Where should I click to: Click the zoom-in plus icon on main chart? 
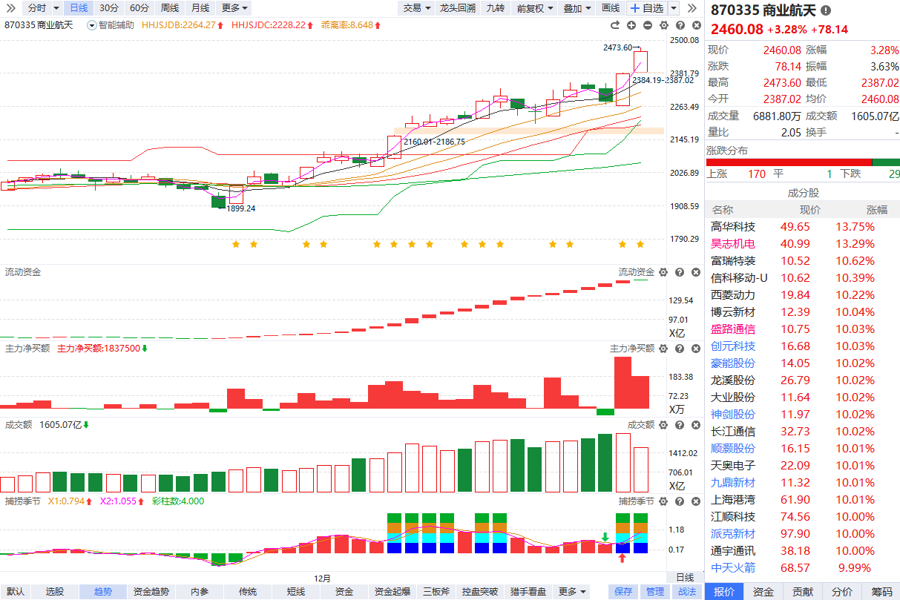631,25
